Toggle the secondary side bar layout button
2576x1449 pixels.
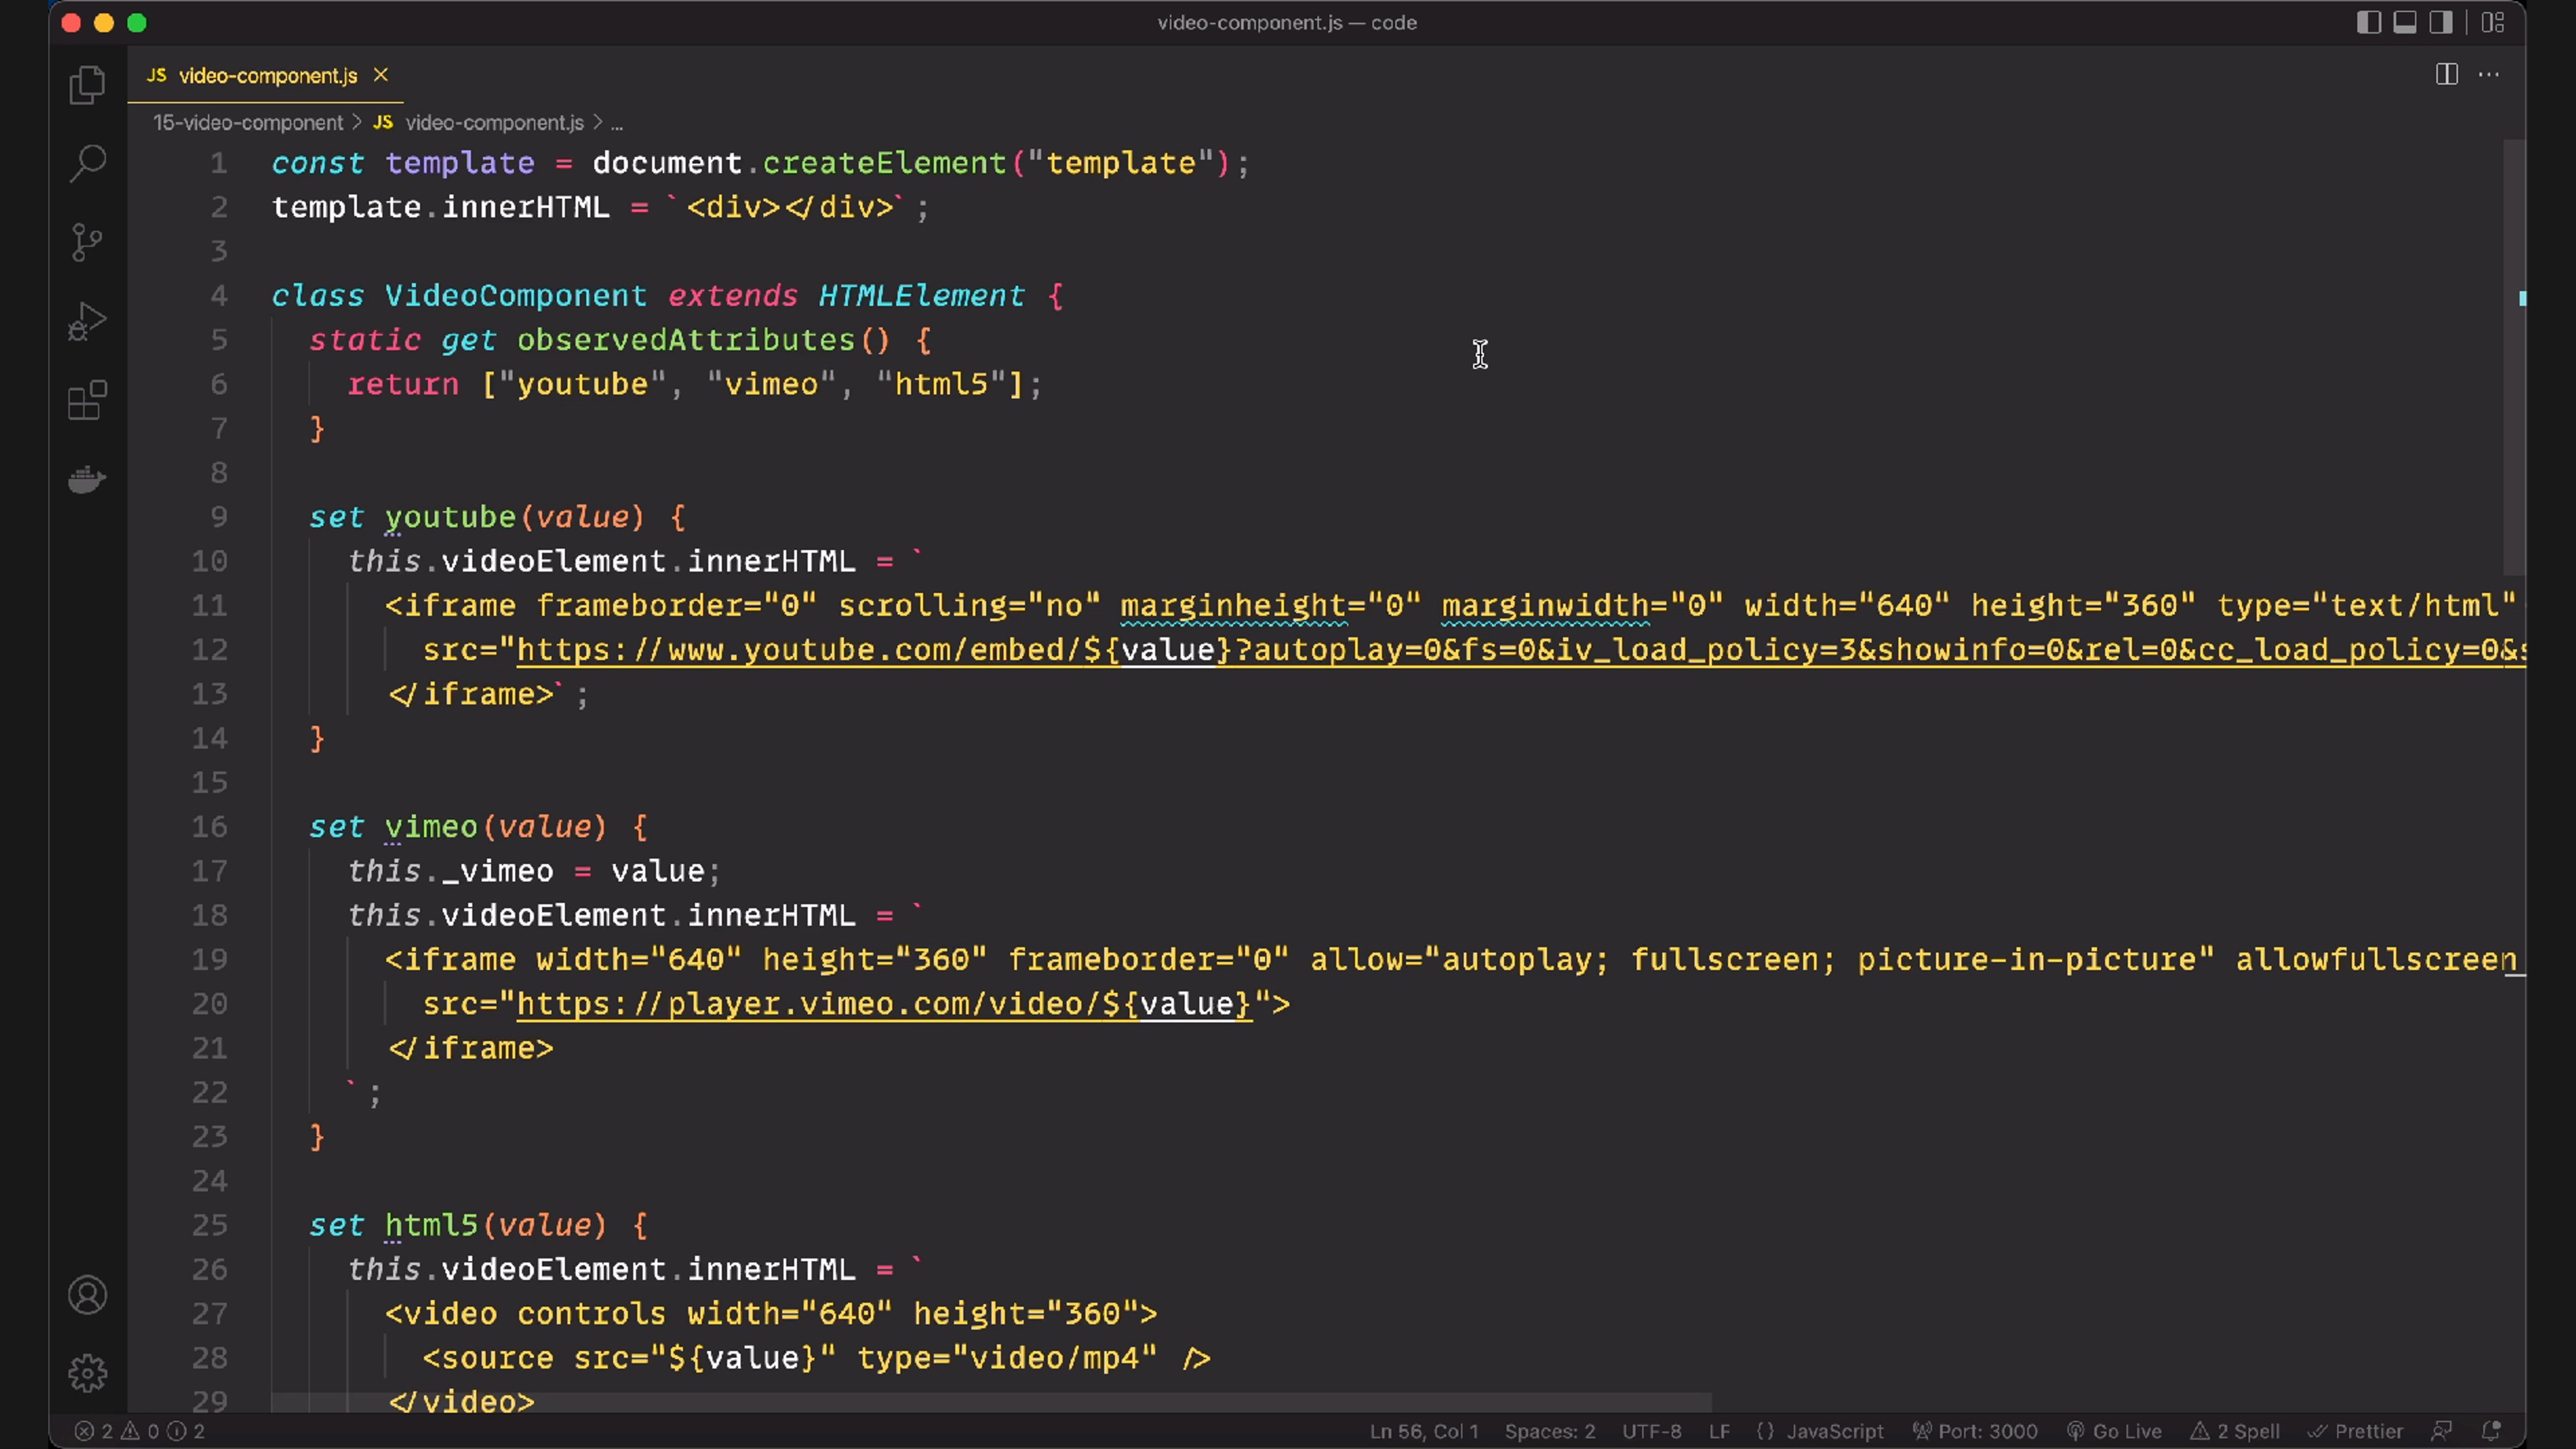[2441, 22]
